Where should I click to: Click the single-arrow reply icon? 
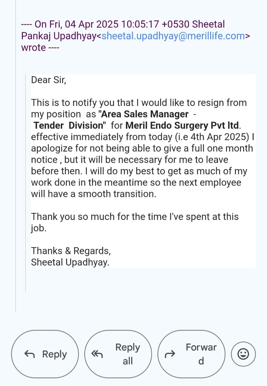[29, 354]
